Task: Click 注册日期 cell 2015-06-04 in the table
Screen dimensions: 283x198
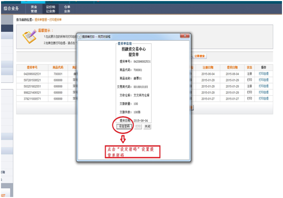Action: tap(208, 74)
